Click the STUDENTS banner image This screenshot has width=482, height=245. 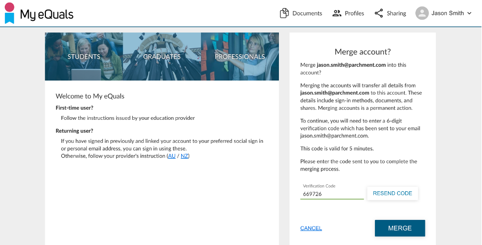(x=84, y=56)
